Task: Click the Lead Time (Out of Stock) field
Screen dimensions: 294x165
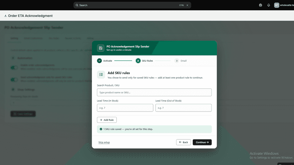Action: (183, 108)
